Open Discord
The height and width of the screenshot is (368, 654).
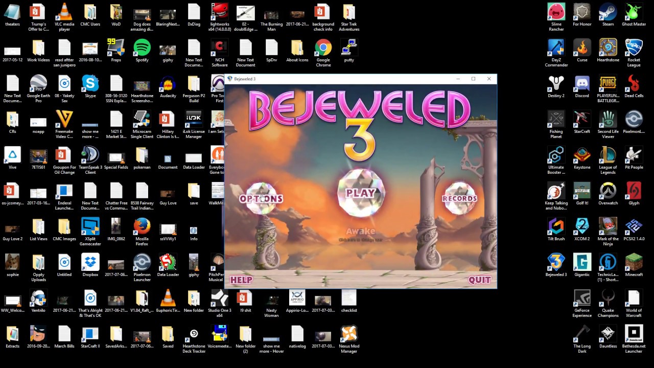coord(582,83)
